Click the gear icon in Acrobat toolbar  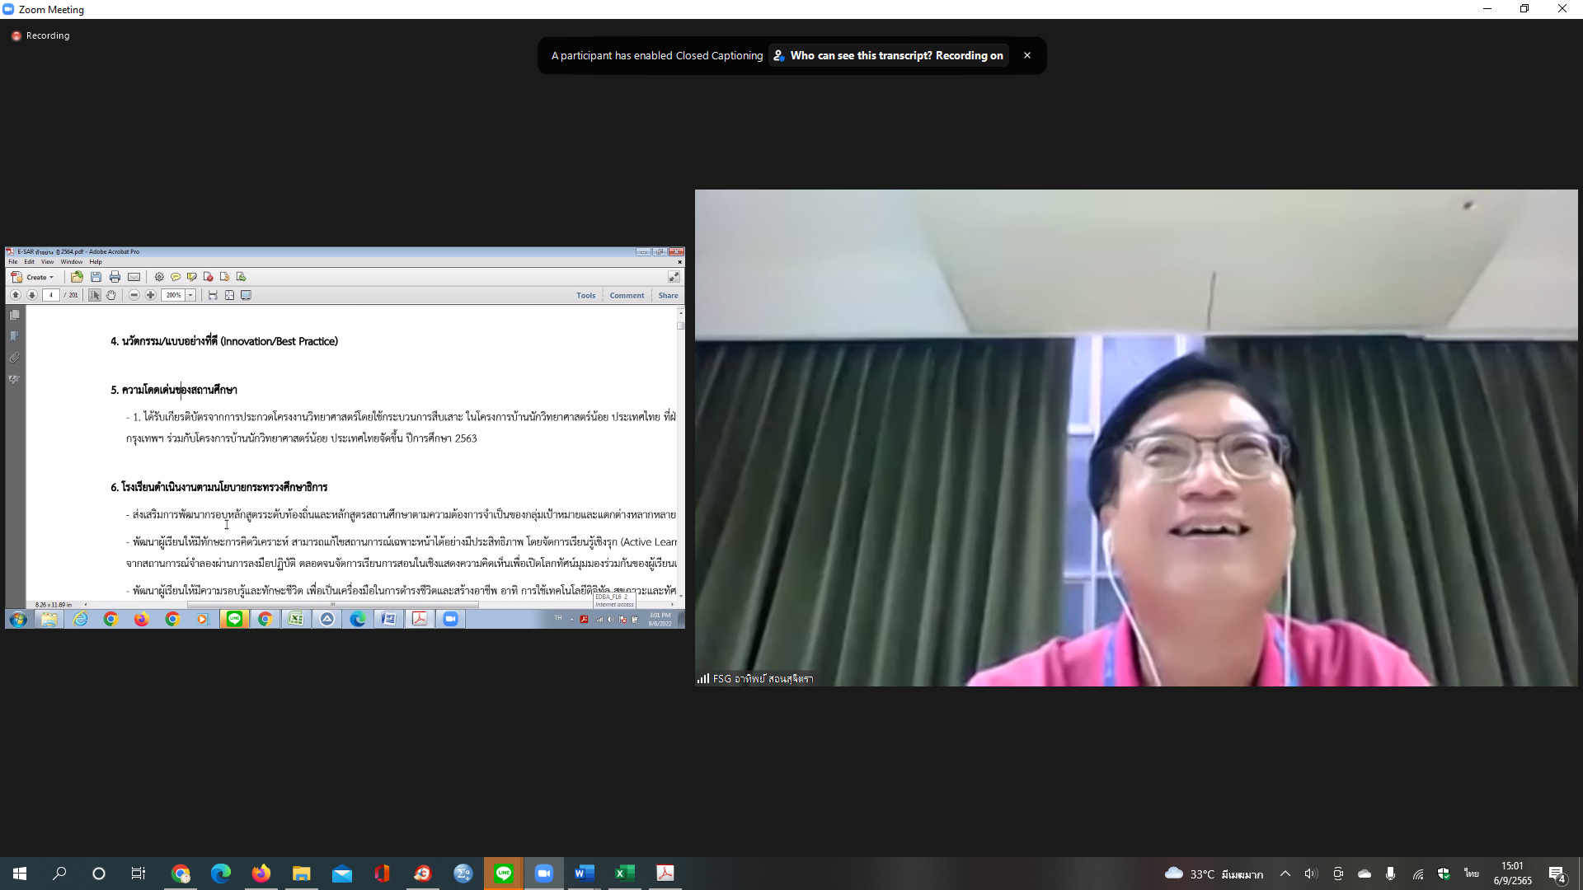(x=159, y=277)
